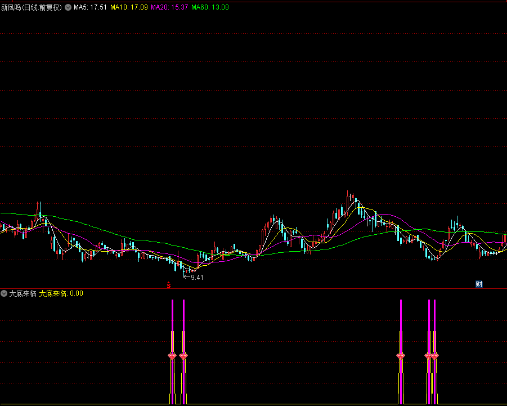Click the 大底来临 indicator name label
The height and width of the screenshot is (406, 507).
tap(23, 293)
